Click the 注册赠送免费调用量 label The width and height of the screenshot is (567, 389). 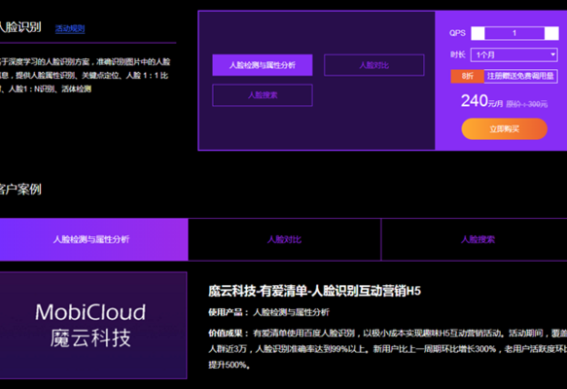click(520, 76)
